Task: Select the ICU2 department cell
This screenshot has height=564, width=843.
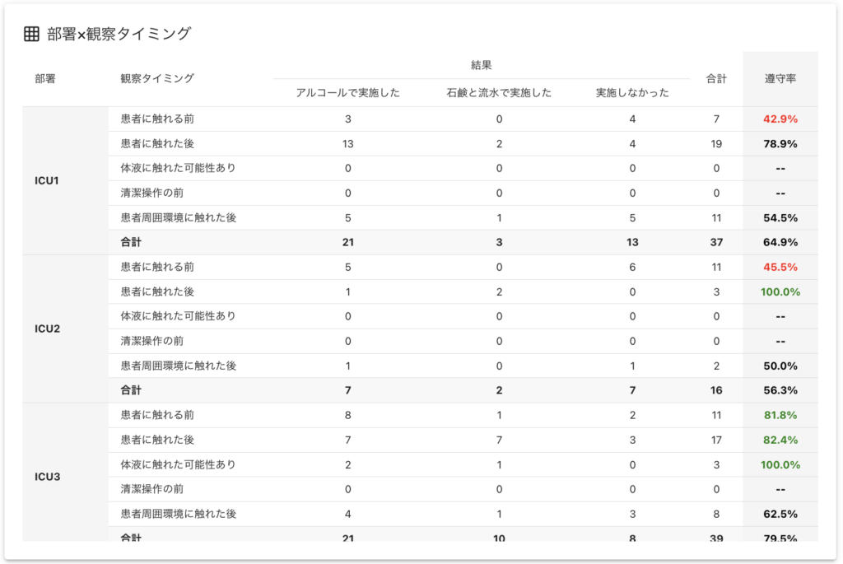Action: click(46, 329)
